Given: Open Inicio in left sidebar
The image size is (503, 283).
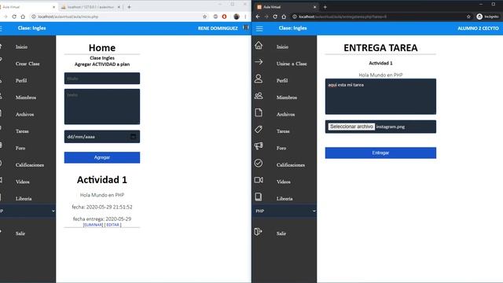Looking at the screenshot, I should pyautogui.click(x=21, y=47).
